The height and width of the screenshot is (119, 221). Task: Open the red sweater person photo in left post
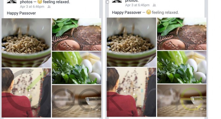pos(26,93)
